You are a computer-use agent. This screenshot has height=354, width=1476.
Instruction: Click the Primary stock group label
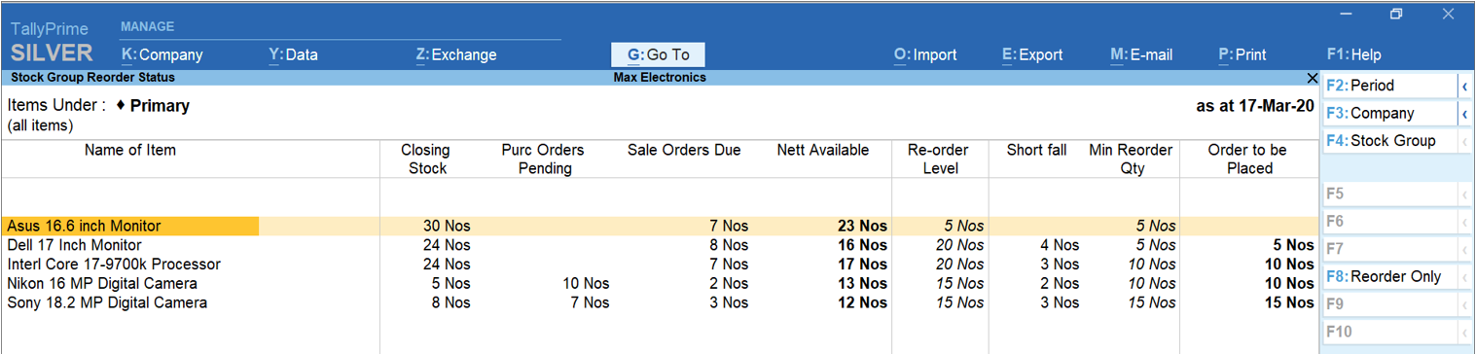160,105
